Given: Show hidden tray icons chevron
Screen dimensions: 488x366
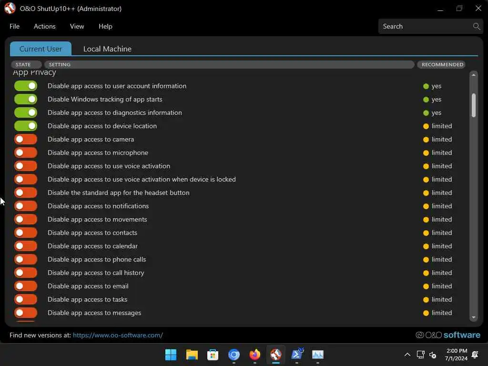Looking at the screenshot, I should click(407, 355).
